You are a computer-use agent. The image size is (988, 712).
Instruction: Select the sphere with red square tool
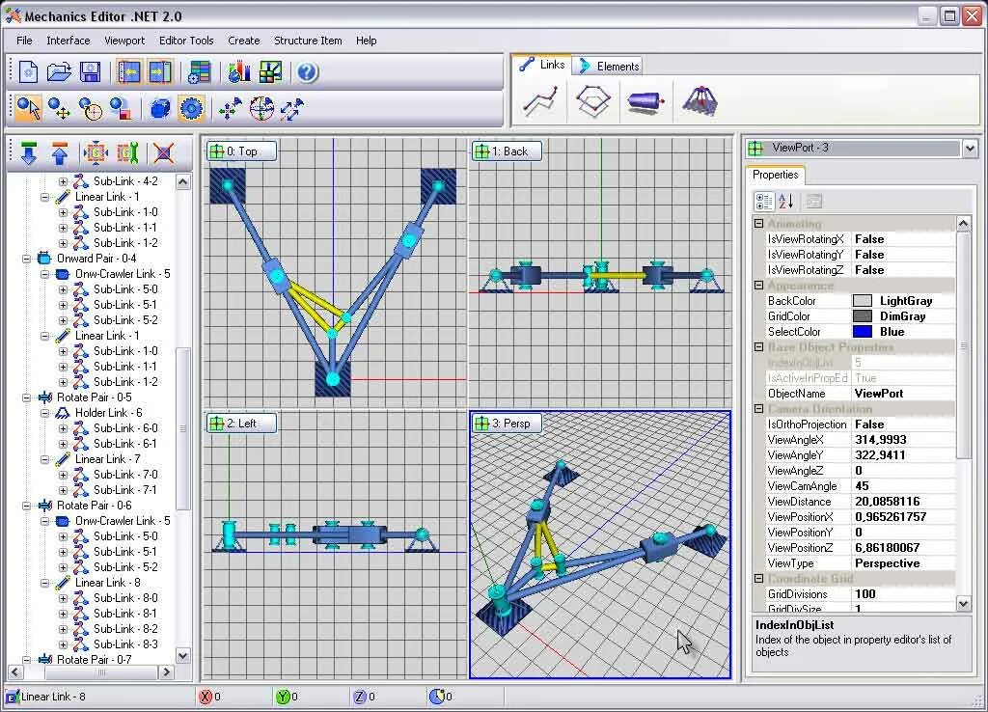[121, 108]
